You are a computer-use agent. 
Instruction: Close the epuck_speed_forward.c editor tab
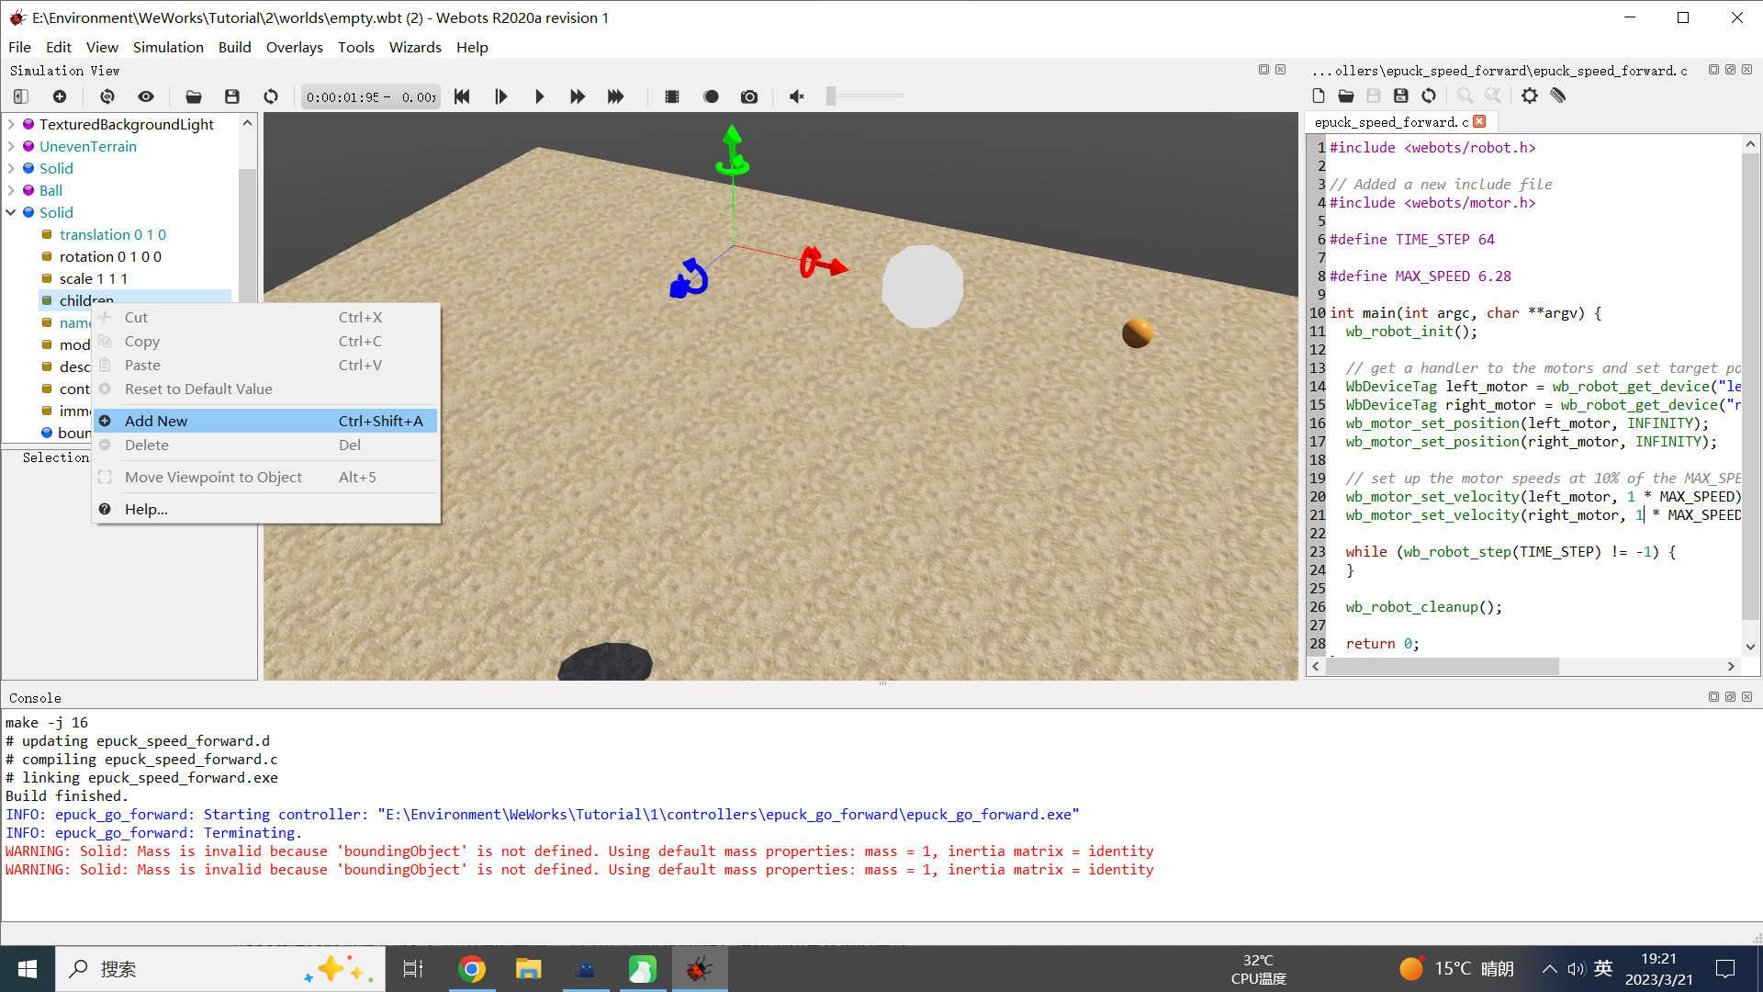(1479, 121)
